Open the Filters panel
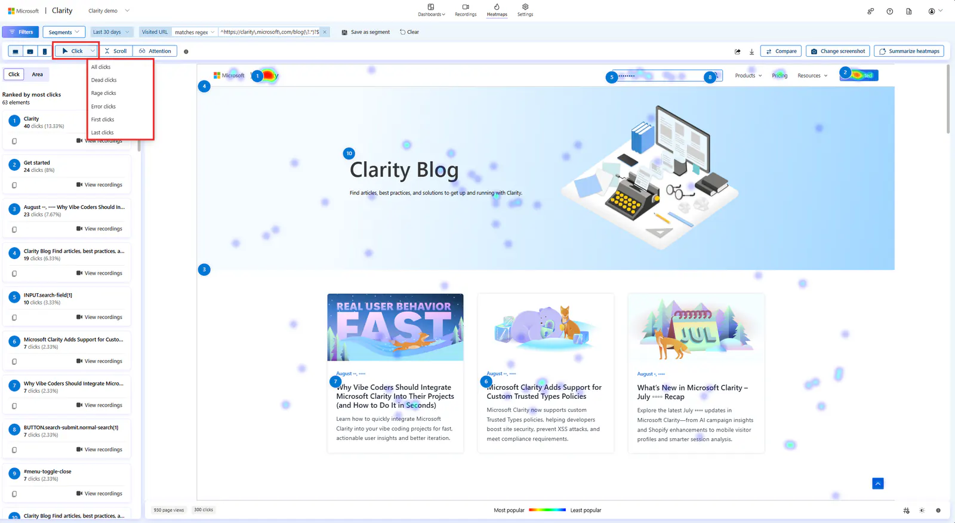This screenshot has height=523, width=955. [20, 32]
